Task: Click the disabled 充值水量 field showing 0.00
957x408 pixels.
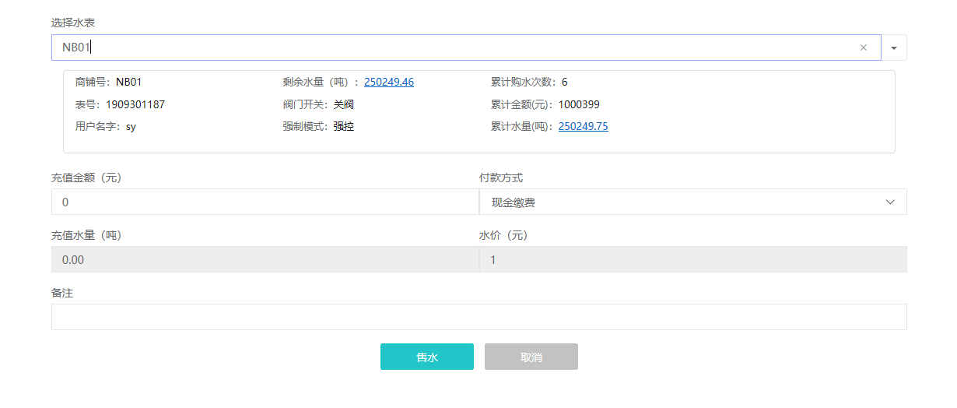Action: (265, 260)
